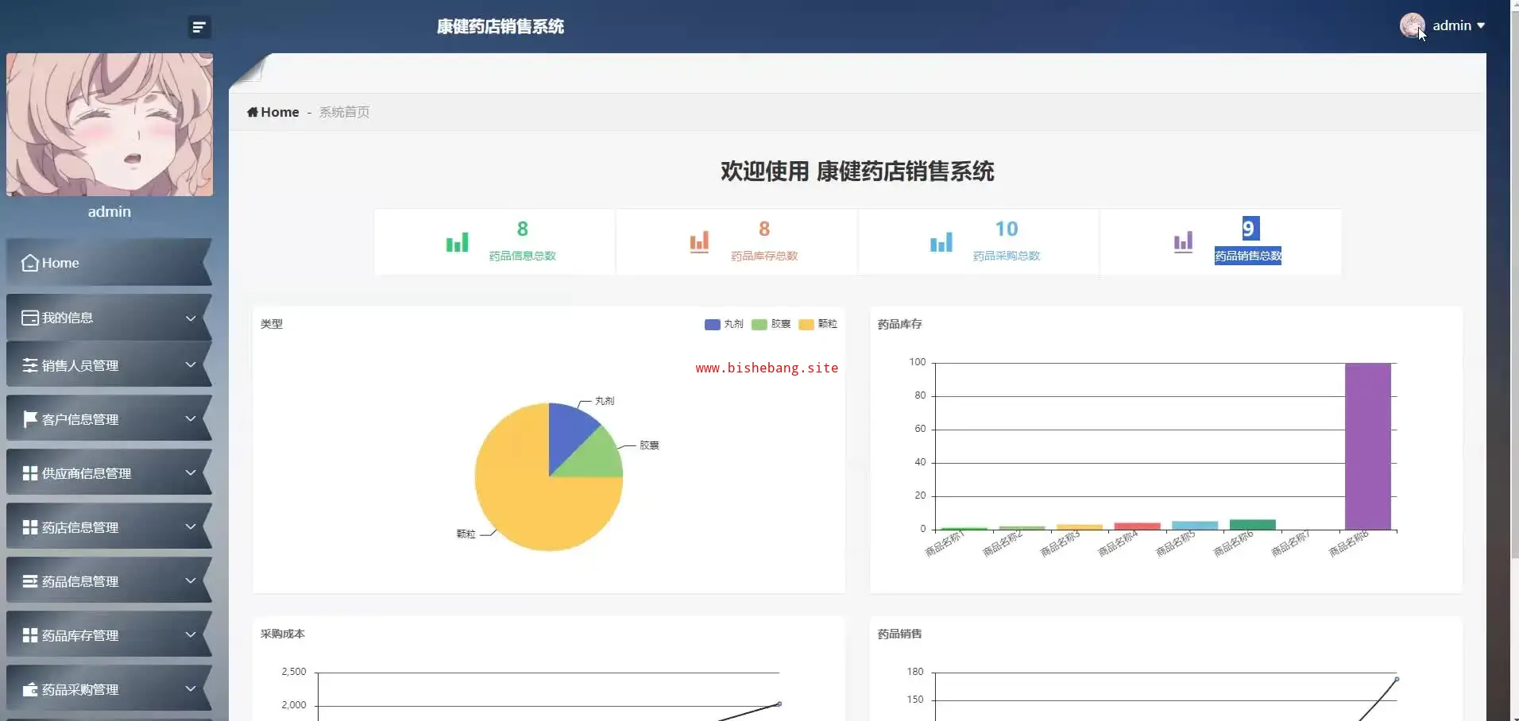The image size is (1519, 721).
Task: Click the purple bar chart icon for 药品销售总数
Action: 1183,242
